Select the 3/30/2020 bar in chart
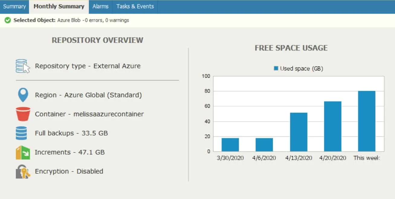The height and width of the screenshot is (199, 395). click(x=230, y=145)
